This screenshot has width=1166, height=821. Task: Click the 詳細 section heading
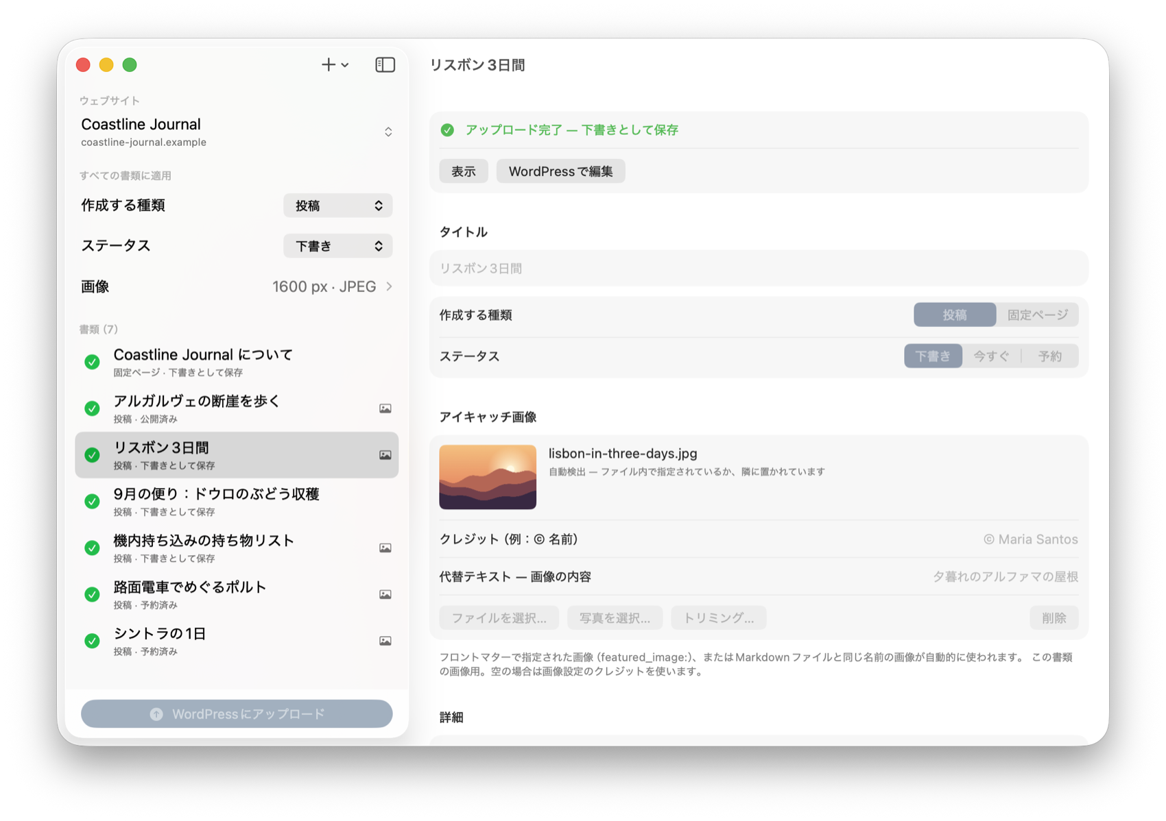point(451,718)
